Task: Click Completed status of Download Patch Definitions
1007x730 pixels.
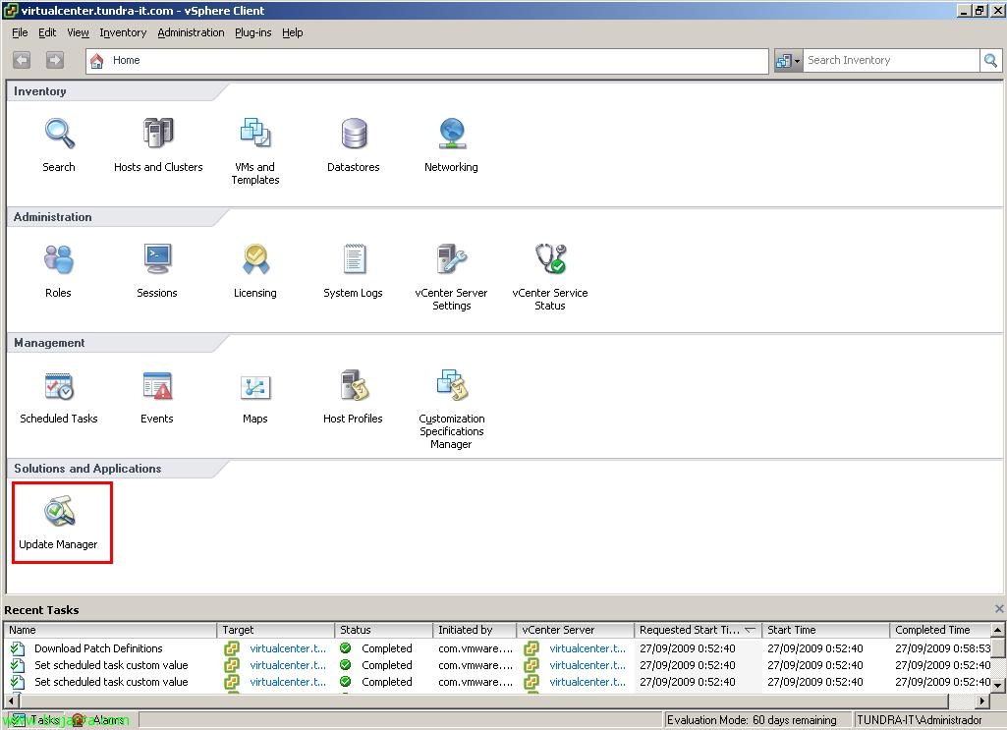Action: (x=387, y=648)
